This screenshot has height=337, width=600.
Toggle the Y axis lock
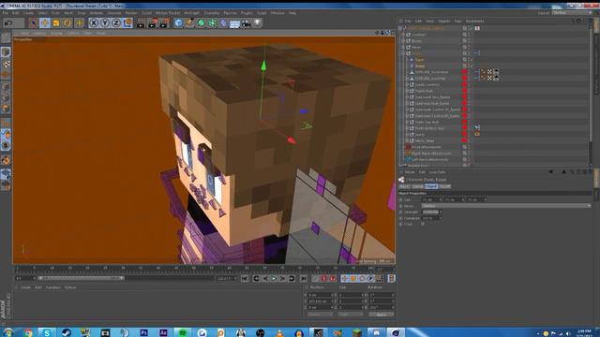coord(105,22)
